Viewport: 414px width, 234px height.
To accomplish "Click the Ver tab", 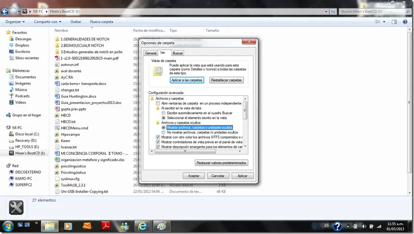I will click(163, 52).
